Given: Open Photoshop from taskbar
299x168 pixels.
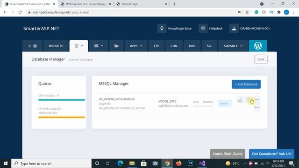Looking at the screenshot, I should point(190,163).
